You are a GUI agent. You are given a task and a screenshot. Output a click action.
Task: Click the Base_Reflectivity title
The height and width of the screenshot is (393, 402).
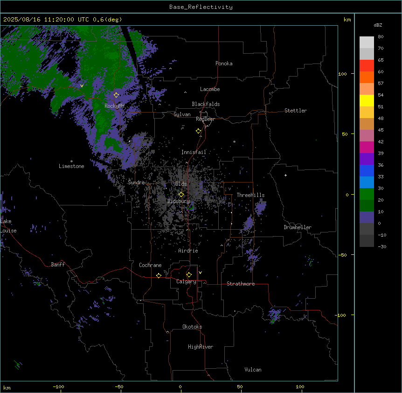tap(201, 7)
